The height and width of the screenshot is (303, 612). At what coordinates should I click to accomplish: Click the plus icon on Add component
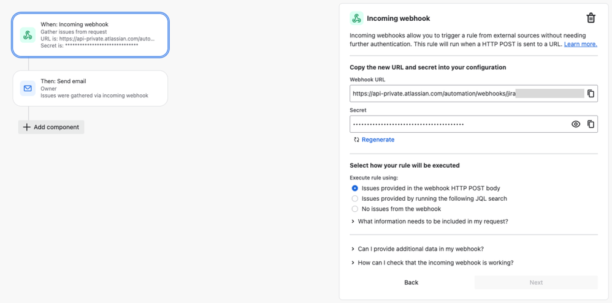(x=26, y=127)
